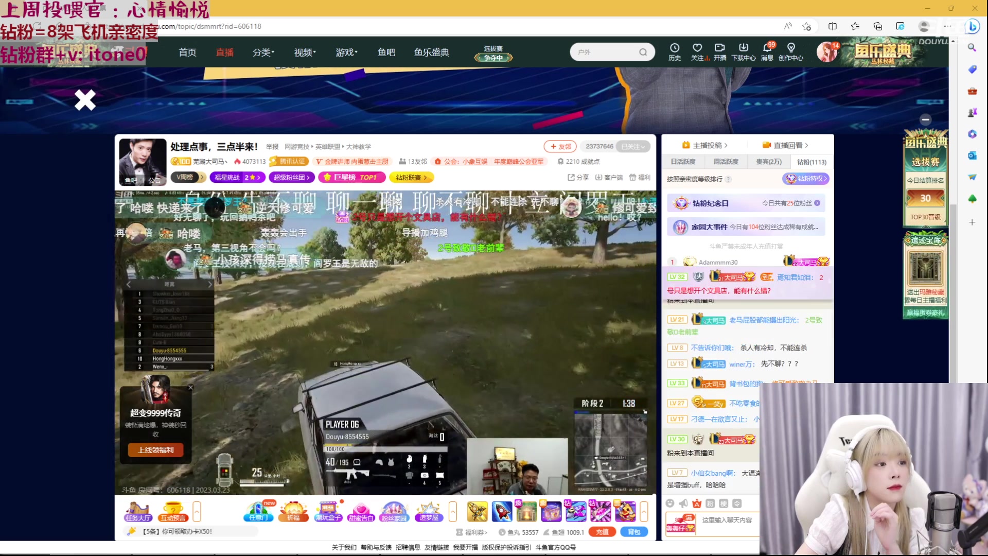Click the orange 充值 recharge button
The height and width of the screenshot is (556, 988).
pos(602,532)
